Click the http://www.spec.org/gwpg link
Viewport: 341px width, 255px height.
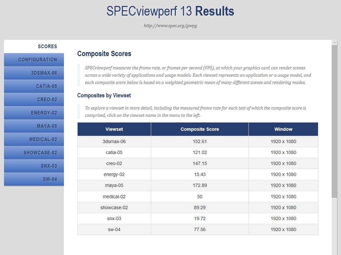coord(170,26)
